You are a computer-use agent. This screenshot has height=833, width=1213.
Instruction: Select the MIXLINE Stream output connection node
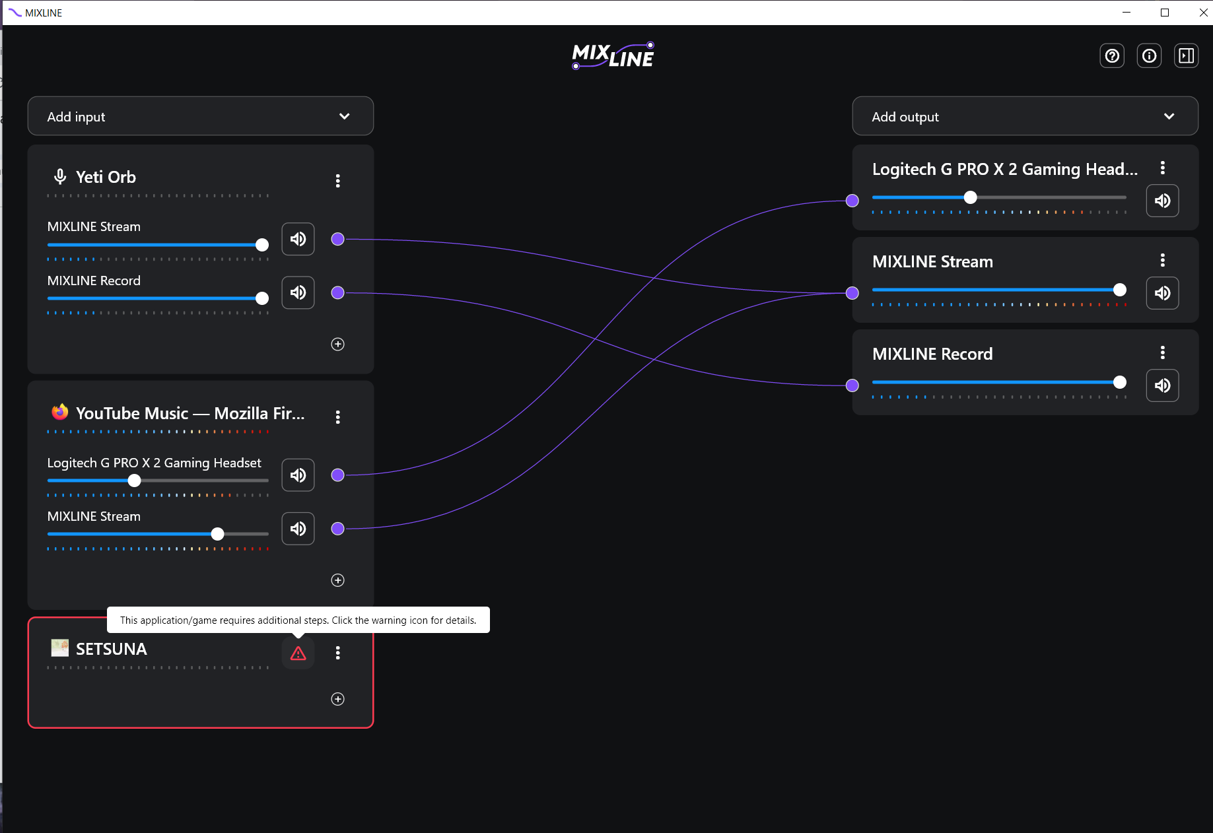pyautogui.click(x=852, y=293)
